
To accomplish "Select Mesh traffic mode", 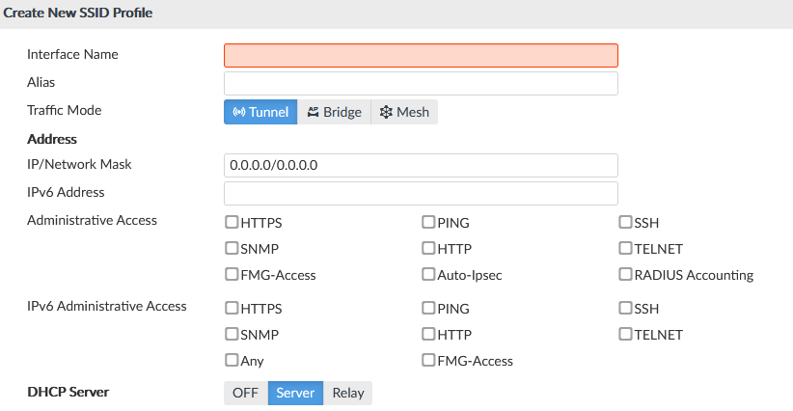I will point(404,112).
